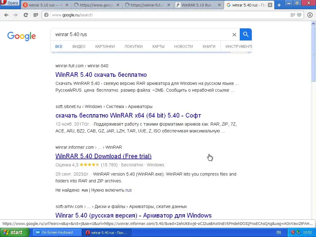
Task: Open скачать бесплатно WinRAR x64 result
Action: 128,115
